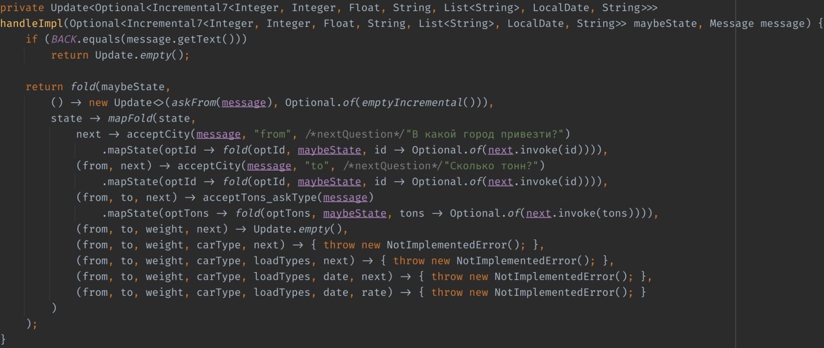The width and height of the screenshot is (824, 348).
Task: Place cursor on the handleImpl method name
Action: 32,24
